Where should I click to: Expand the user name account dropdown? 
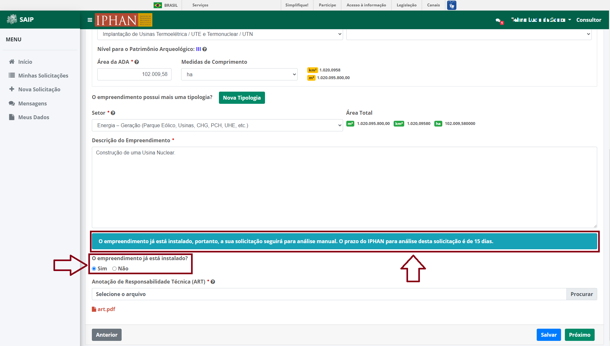click(x=541, y=20)
